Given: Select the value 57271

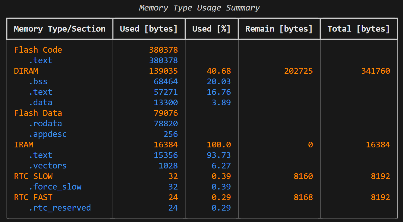Looking at the screenshot, I should [x=166, y=92].
